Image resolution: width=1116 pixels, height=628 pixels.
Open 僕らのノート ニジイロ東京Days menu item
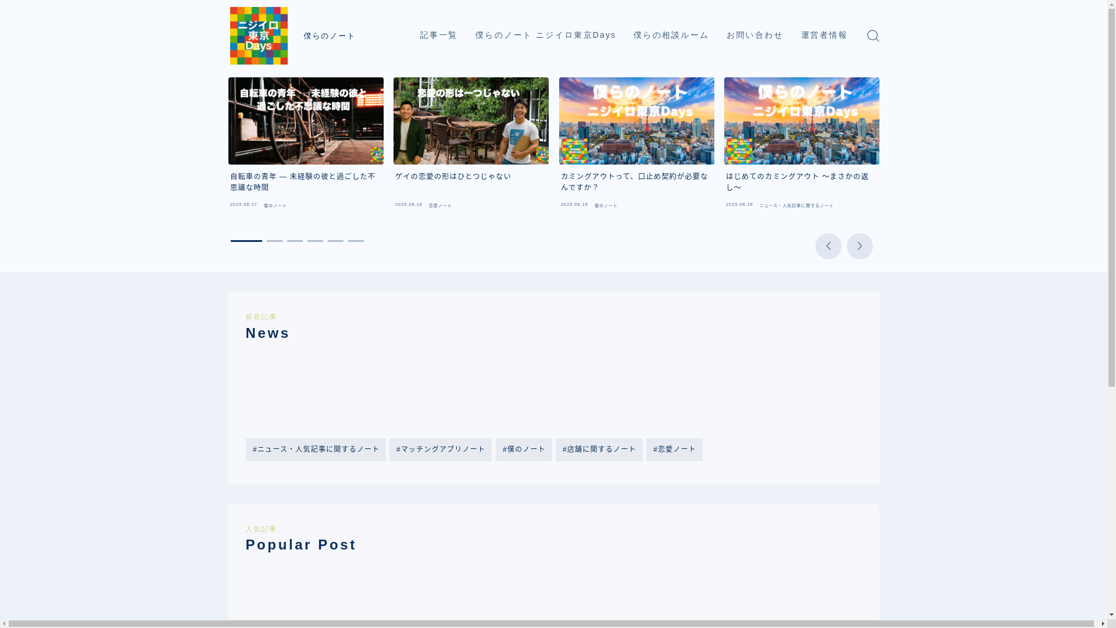coord(545,35)
